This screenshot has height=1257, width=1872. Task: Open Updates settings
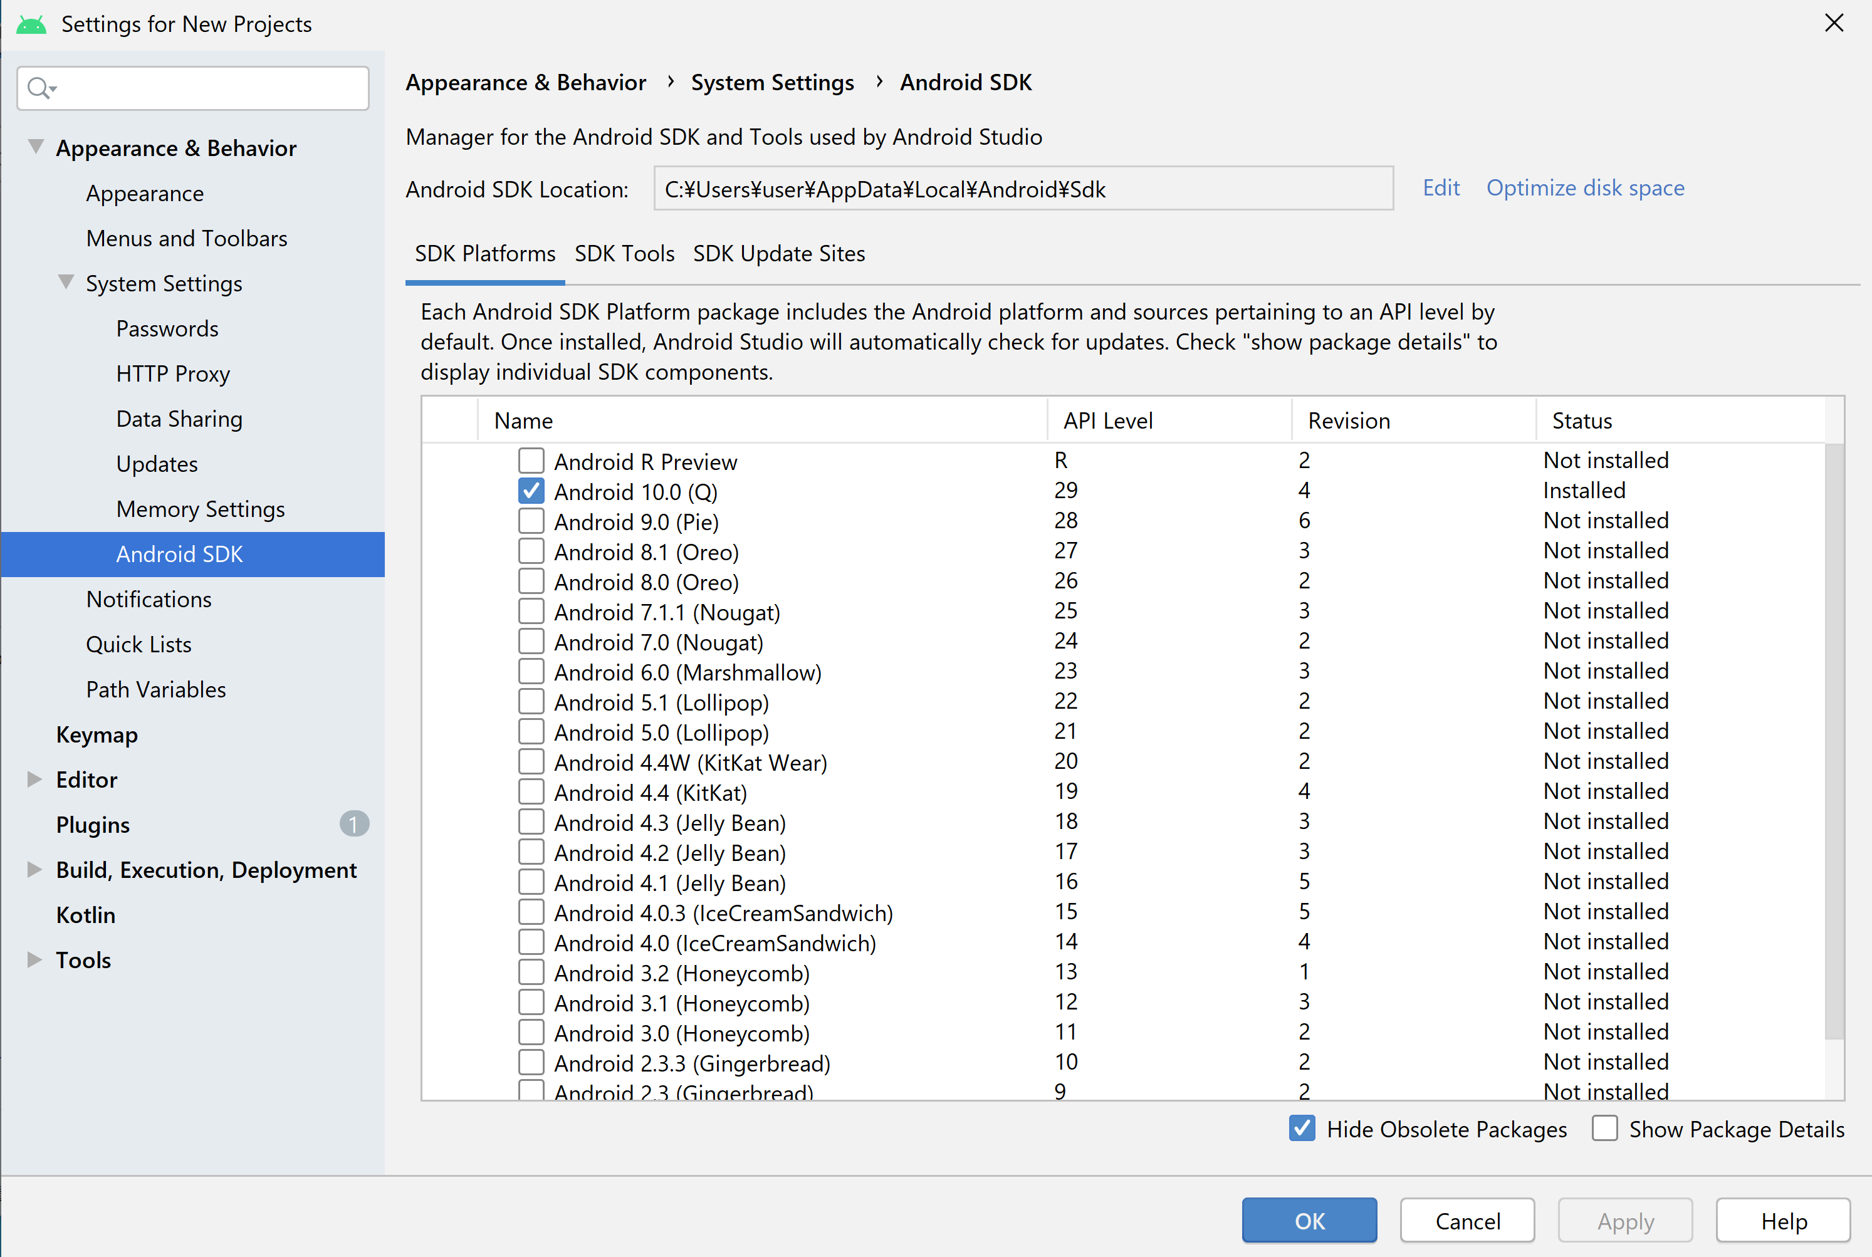[157, 464]
